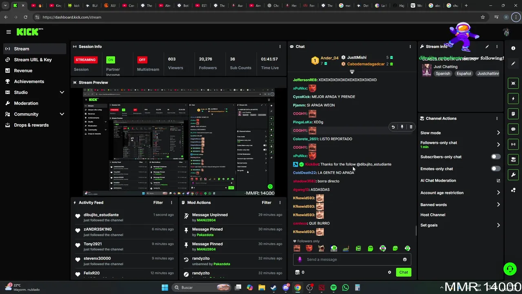
Task: Toggle the Stream Preview widget icon in right rail
Action: [x=513, y=83]
